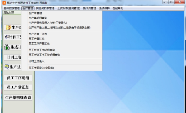Click the 员工产量汇总 sidebar button
The image size is (186, 113).
18,87
